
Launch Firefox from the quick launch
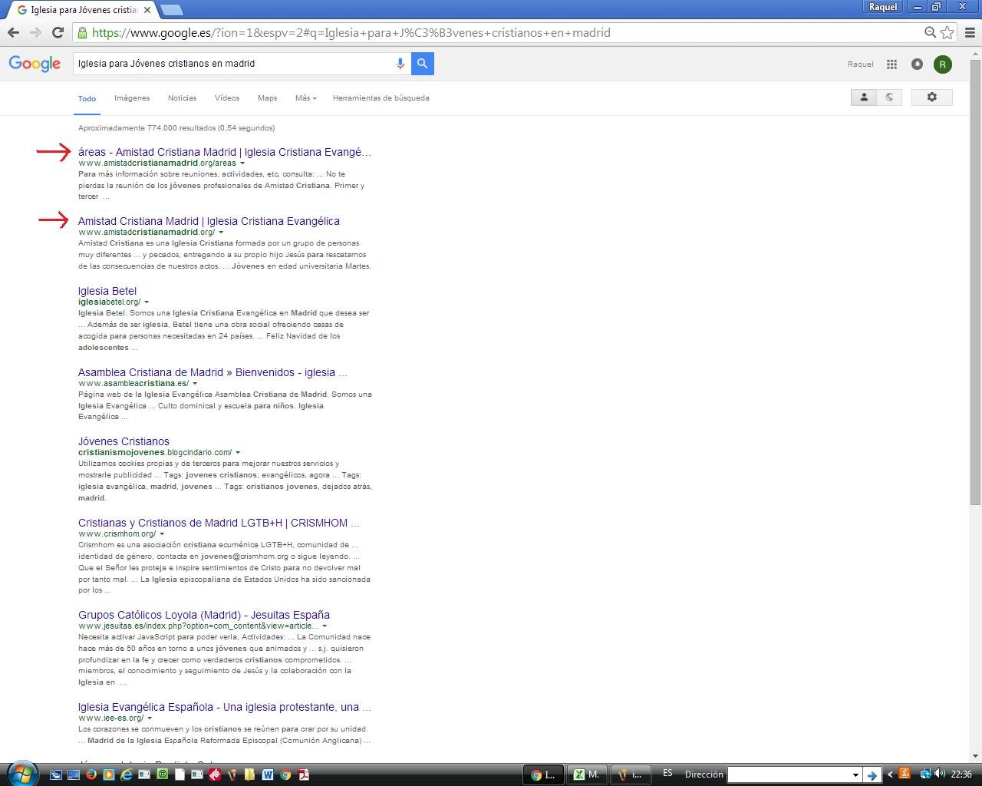91,774
